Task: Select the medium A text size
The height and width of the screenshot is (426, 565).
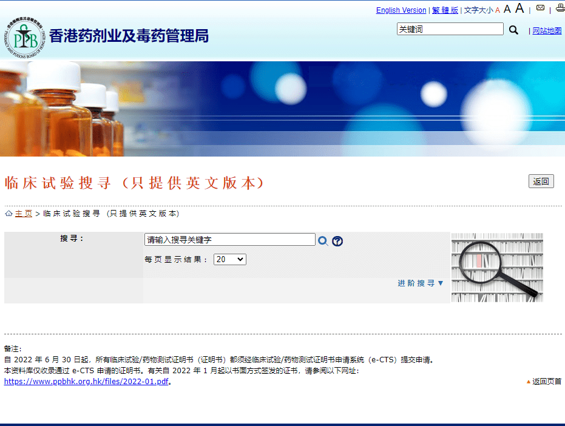Action: pyautogui.click(x=507, y=9)
